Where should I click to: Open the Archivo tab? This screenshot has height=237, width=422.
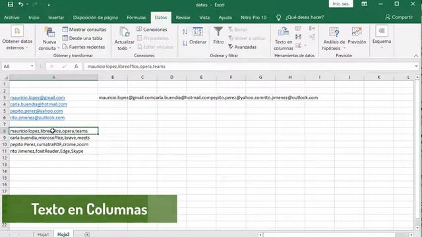12,18
